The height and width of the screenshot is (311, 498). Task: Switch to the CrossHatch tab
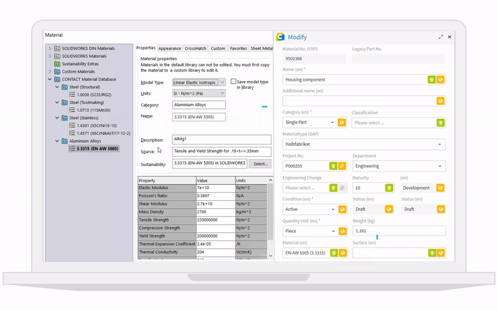tap(195, 49)
